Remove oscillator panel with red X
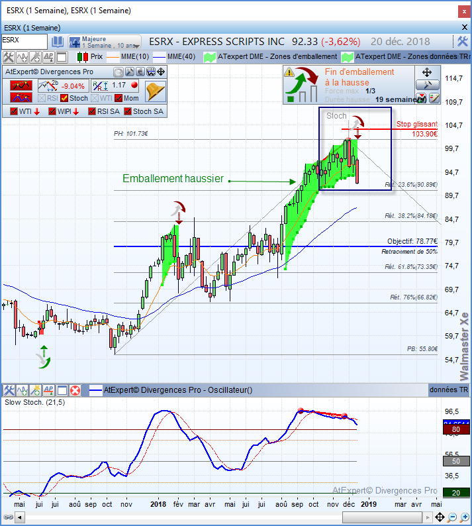Image resolution: width=472 pixels, height=526 pixels. [75, 390]
